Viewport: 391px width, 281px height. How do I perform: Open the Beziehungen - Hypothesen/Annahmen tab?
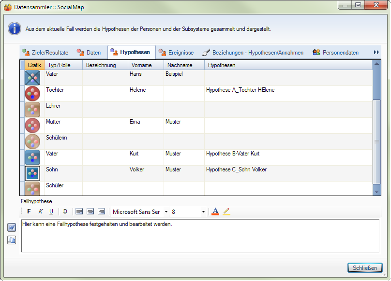[253, 53]
